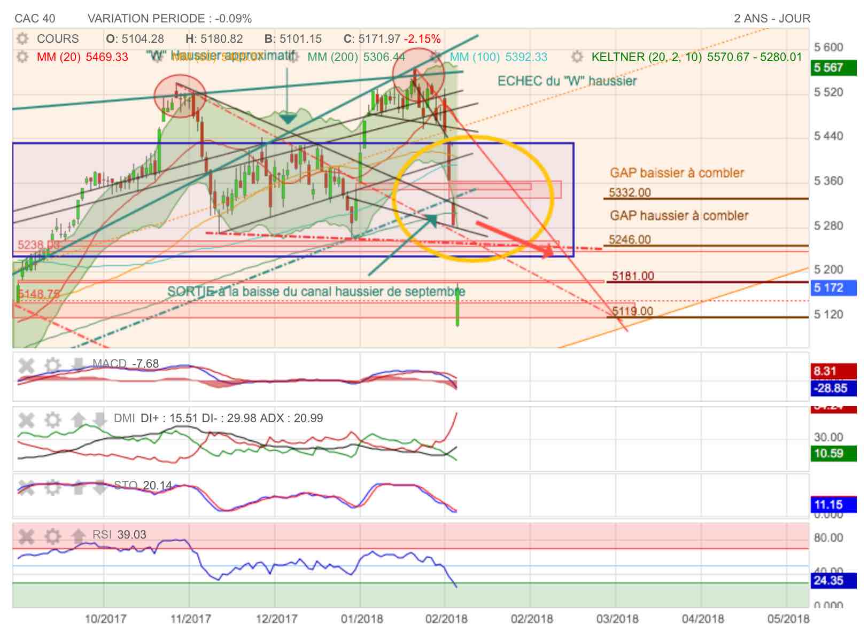Click the MM (100) 5392.33 legend label
Screen dimensions: 868x639
pos(498,57)
